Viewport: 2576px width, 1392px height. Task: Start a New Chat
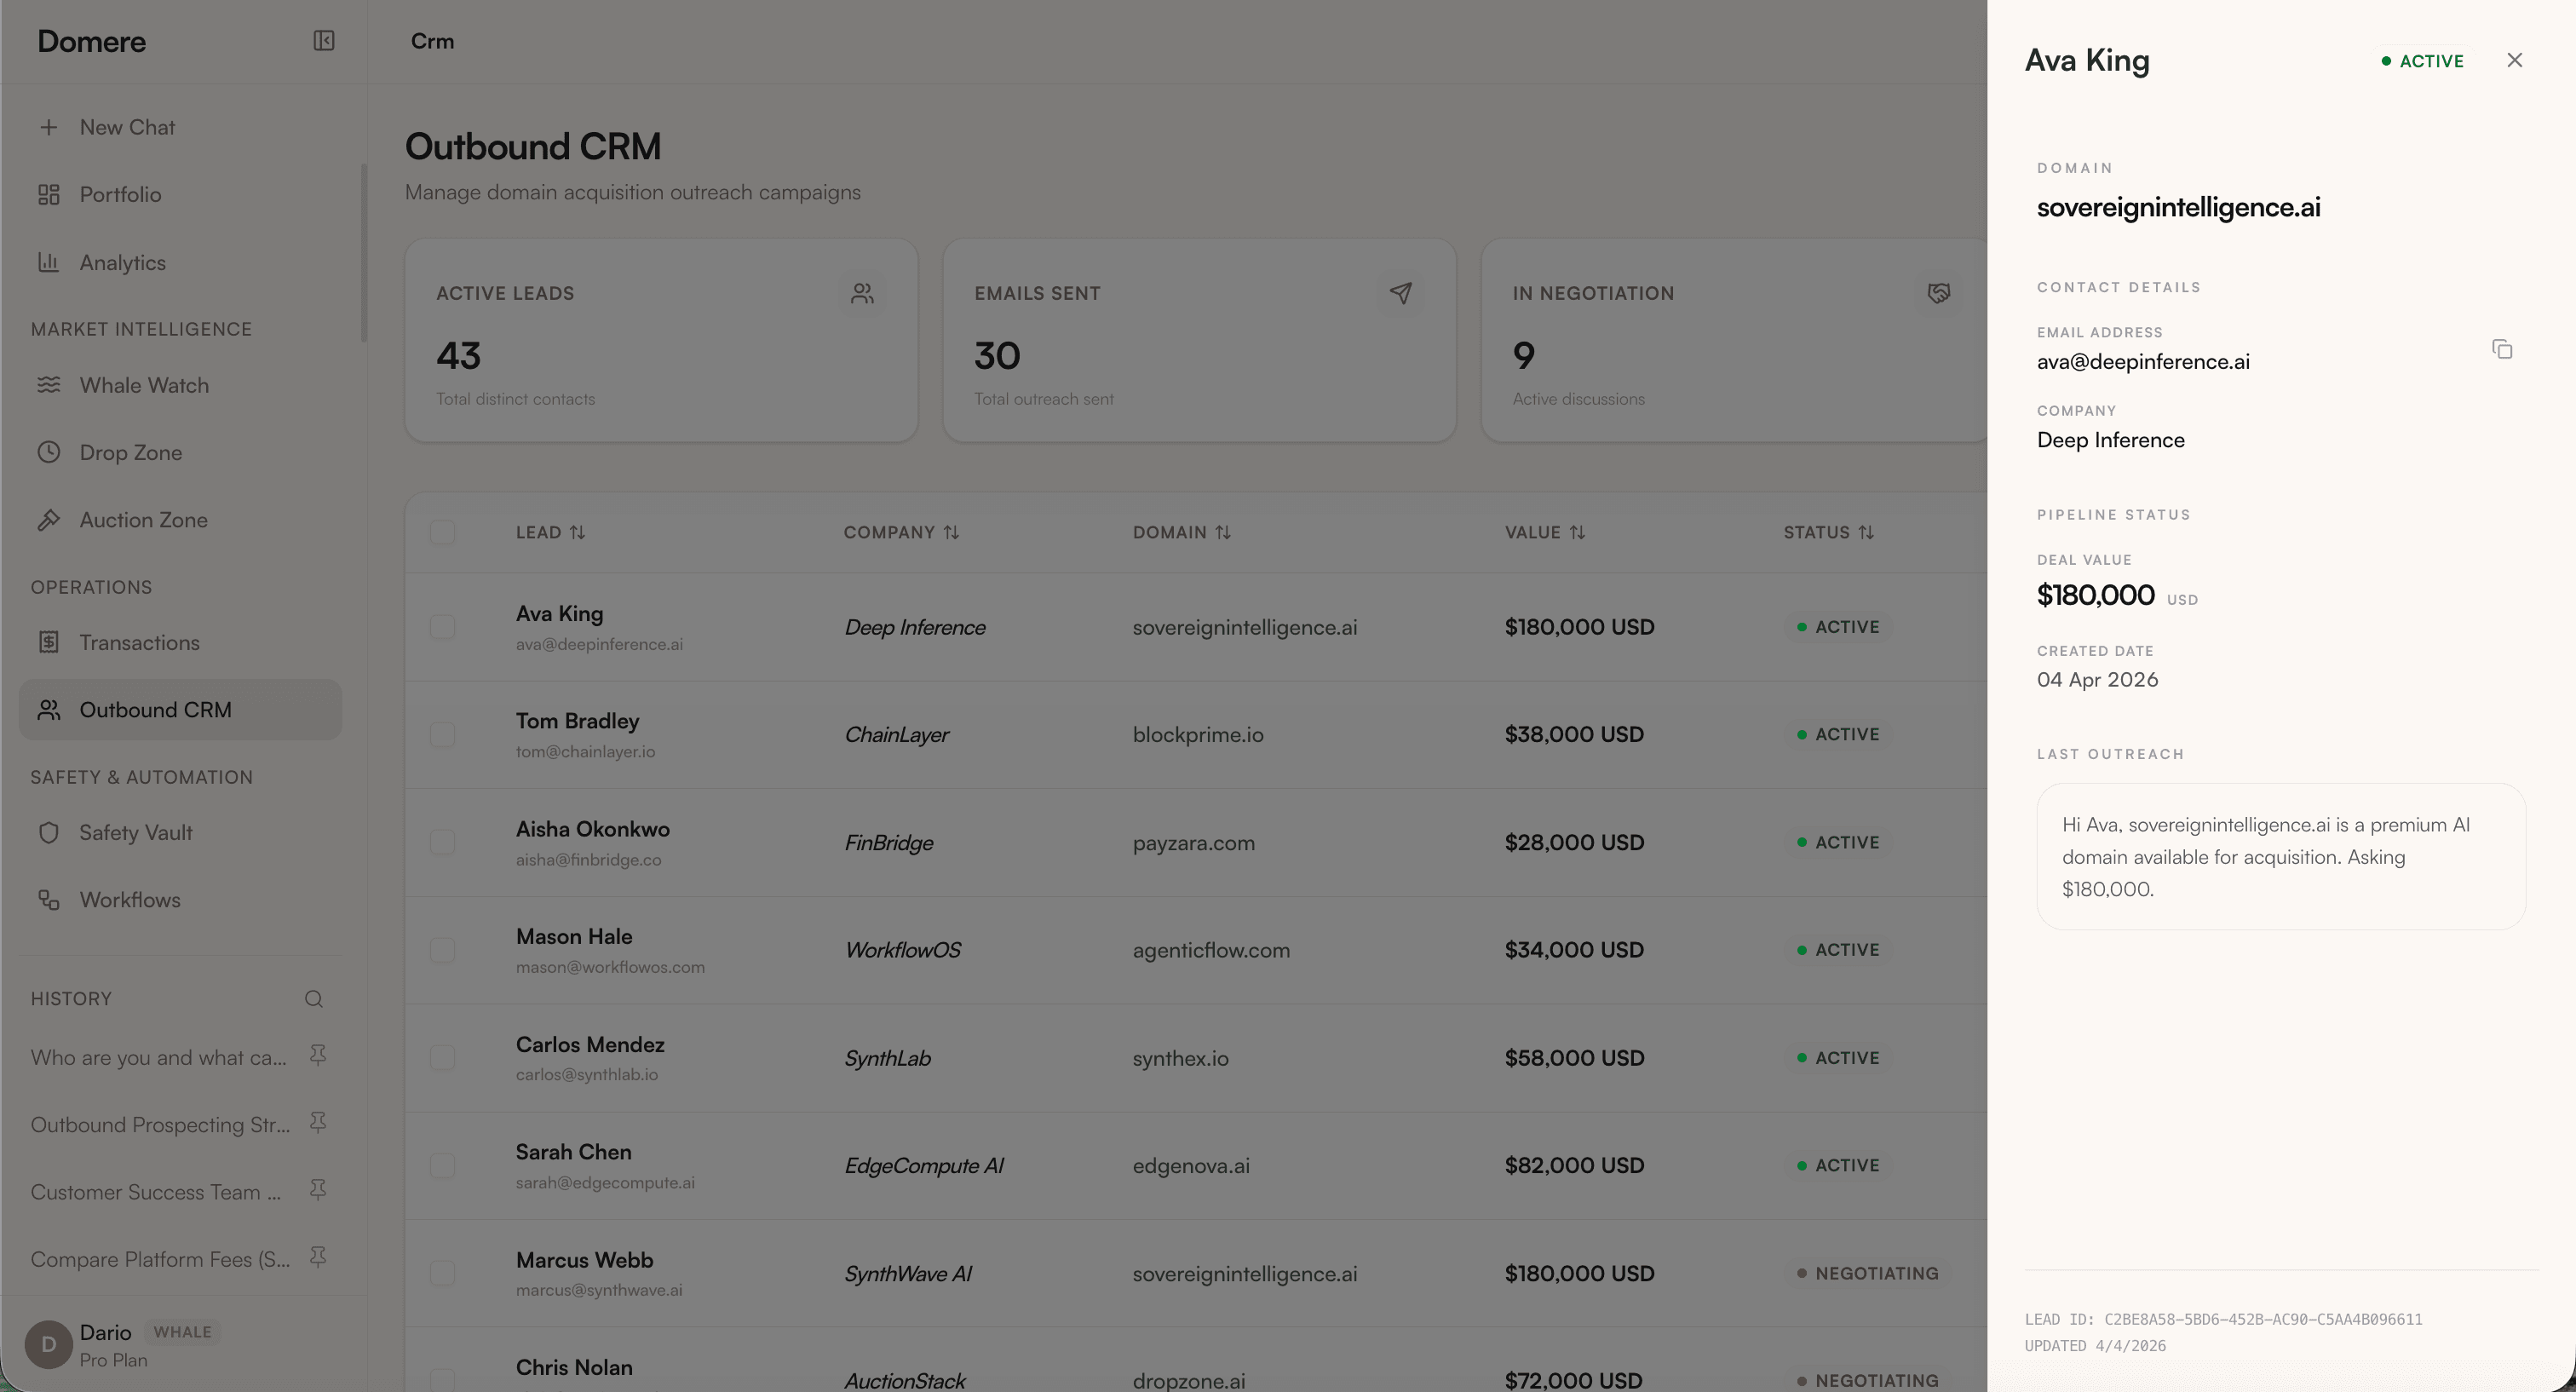126,126
